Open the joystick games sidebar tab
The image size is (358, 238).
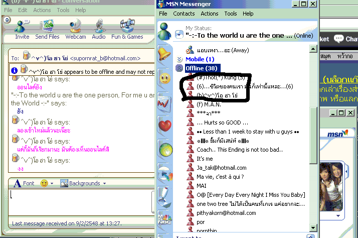coord(164,197)
